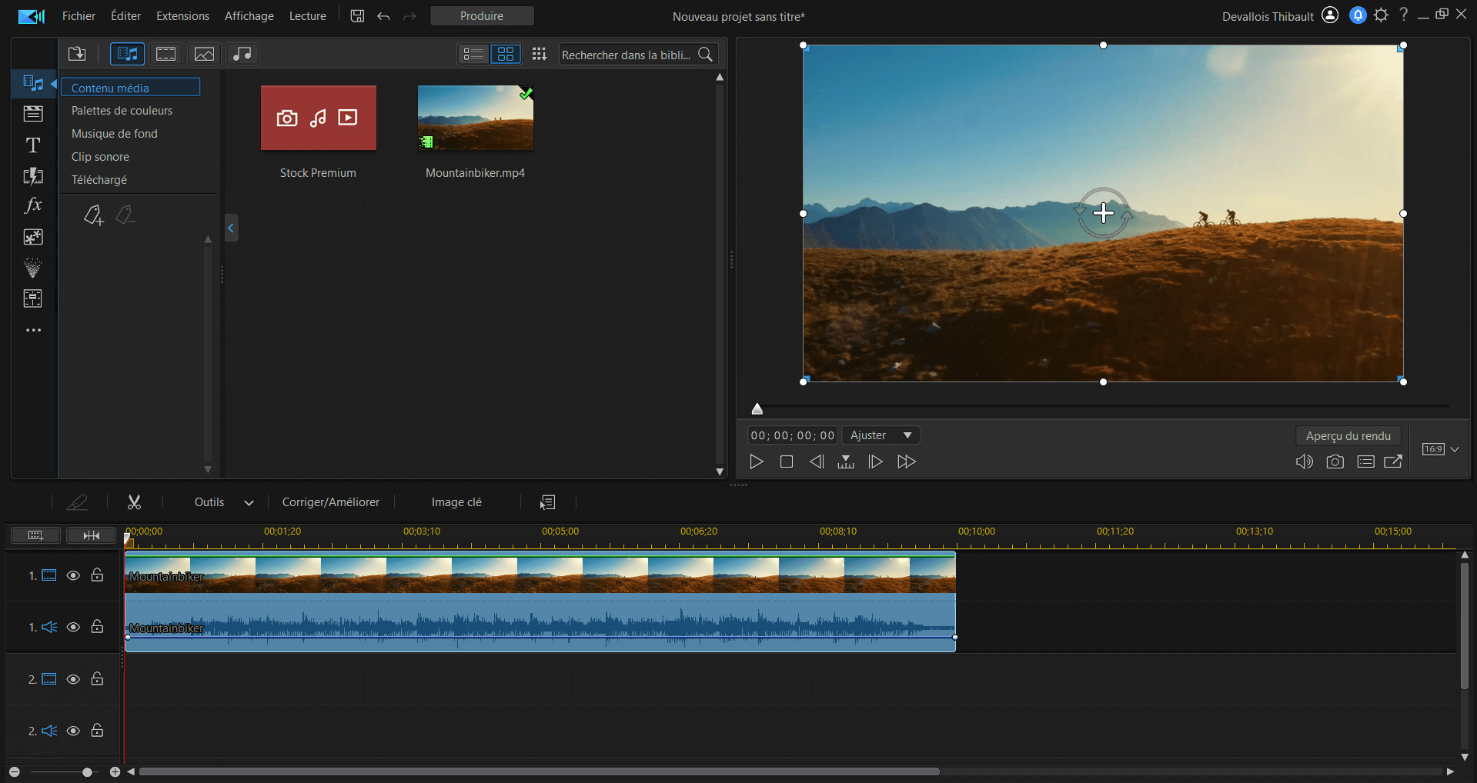Show all media filter icon

coord(127,54)
